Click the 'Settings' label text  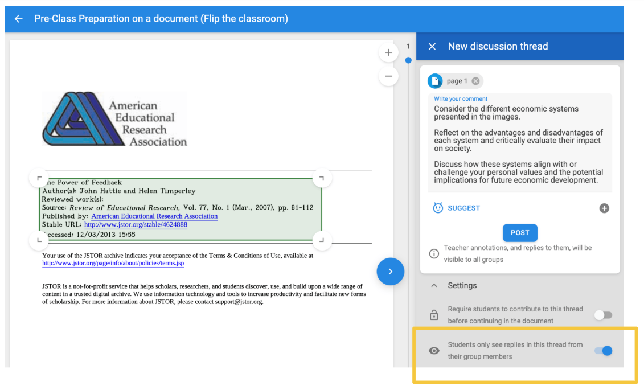(462, 285)
